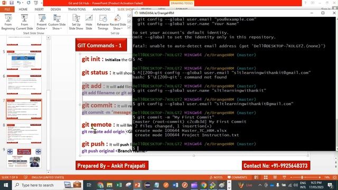Start show From Current Slide
Viewport: 338px width, 190px height.
click(x=24, y=22)
